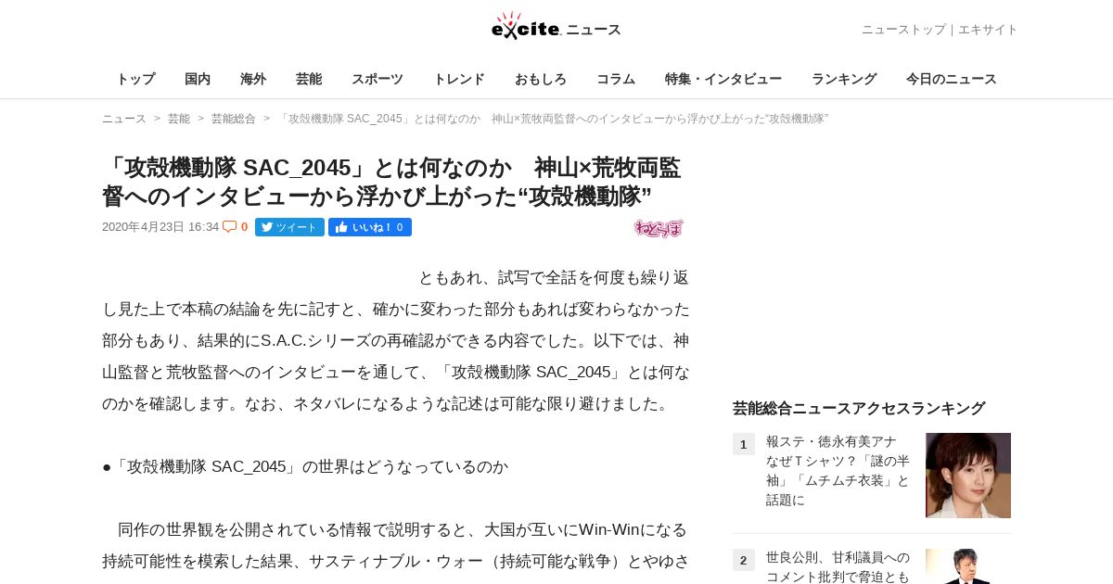Select 国内 in navigation menu
This screenshot has width=1113, height=584.
[198, 79]
